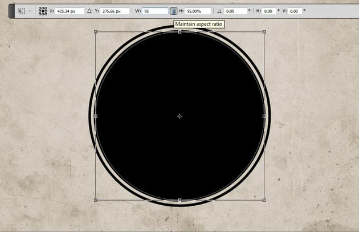The image size is (359, 232).
Task: Click the top-left corner transform handle
Action: tap(96, 32)
